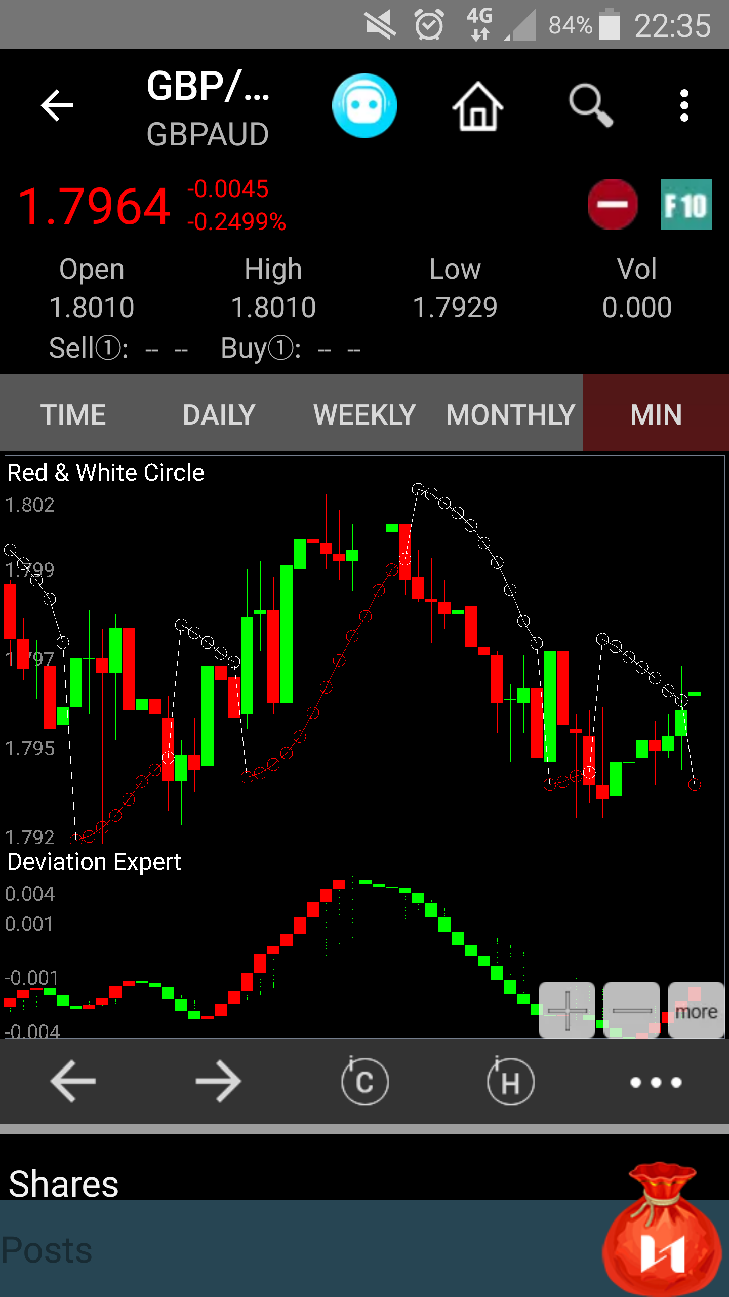Open the blue robot assistant icon
729x1297 pixels.
coord(364,105)
